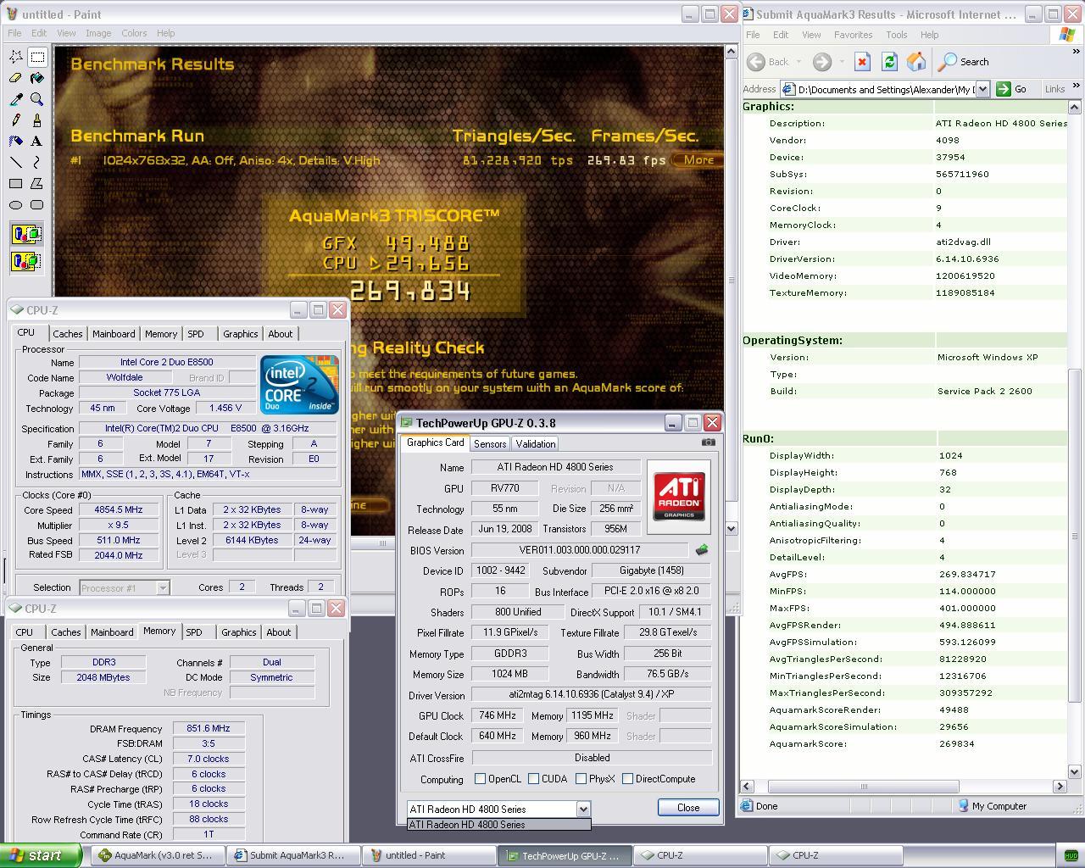
Task: Click the Refresh button in Internet Explorer
Action: click(x=889, y=62)
